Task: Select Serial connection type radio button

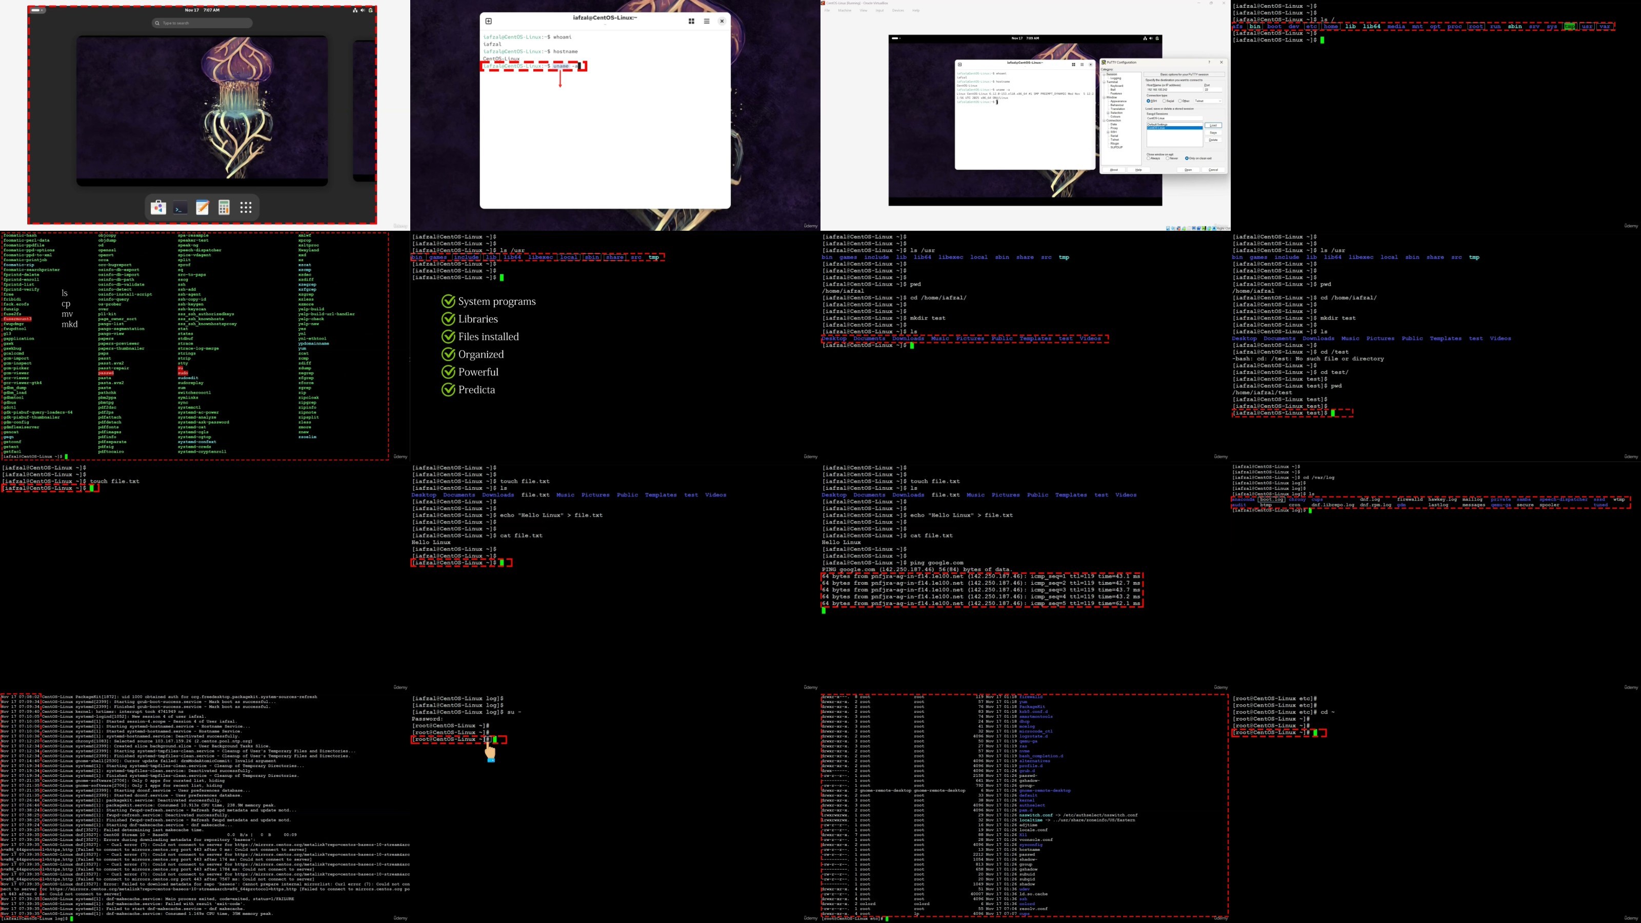Action: pos(1165,102)
